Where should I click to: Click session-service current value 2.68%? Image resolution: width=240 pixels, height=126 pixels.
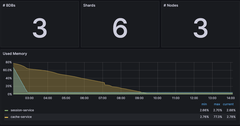coord(231,110)
